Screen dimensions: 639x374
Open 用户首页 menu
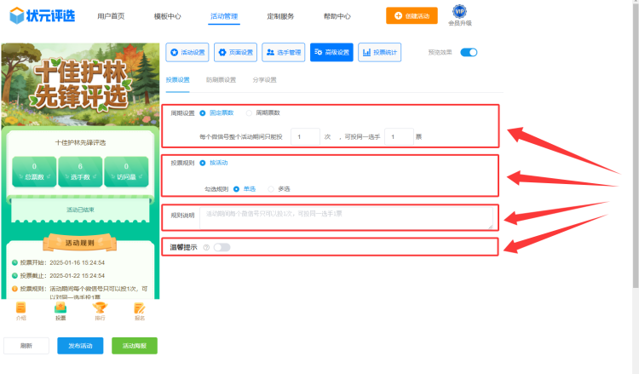[111, 16]
